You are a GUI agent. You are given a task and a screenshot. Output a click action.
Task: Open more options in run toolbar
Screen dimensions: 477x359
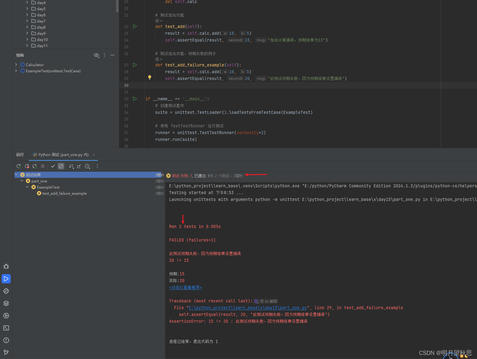[x=97, y=166]
